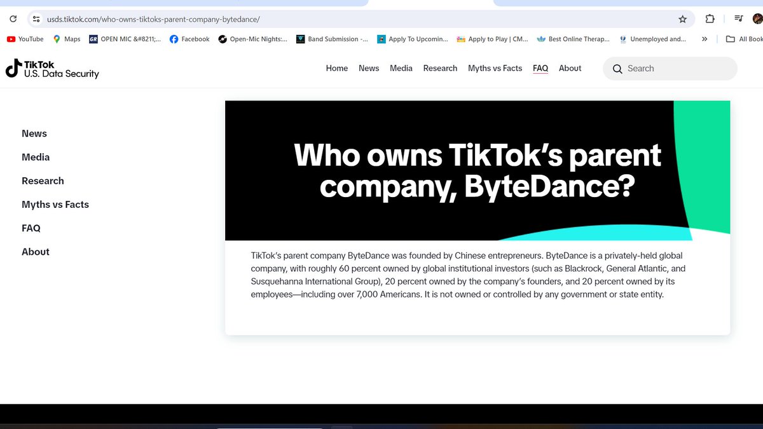Open Myths vs Facts in top navigation
Image resolution: width=763 pixels, height=429 pixels.
[495, 68]
